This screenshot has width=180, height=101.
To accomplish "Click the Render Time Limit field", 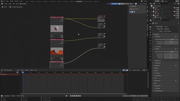I will click(171, 58).
